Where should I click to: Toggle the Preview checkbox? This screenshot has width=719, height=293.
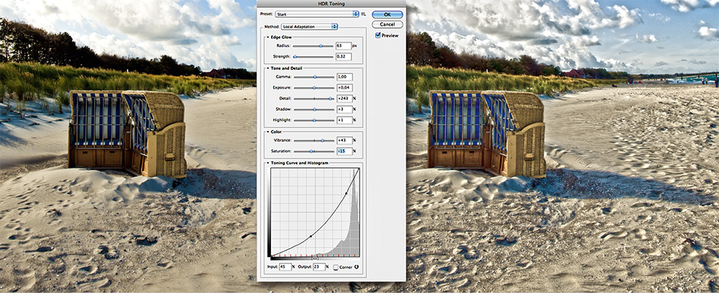coord(378,35)
